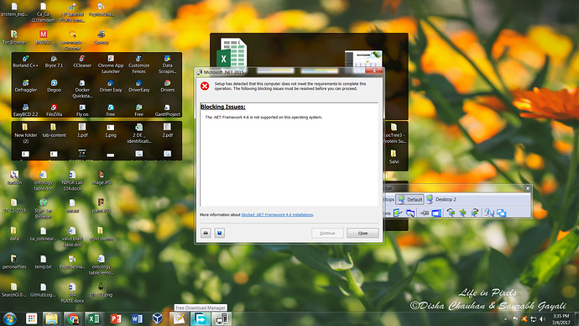Viewport: 579px width, 326px height.
Task: Select the GanttProject shortcut
Action: (x=167, y=111)
